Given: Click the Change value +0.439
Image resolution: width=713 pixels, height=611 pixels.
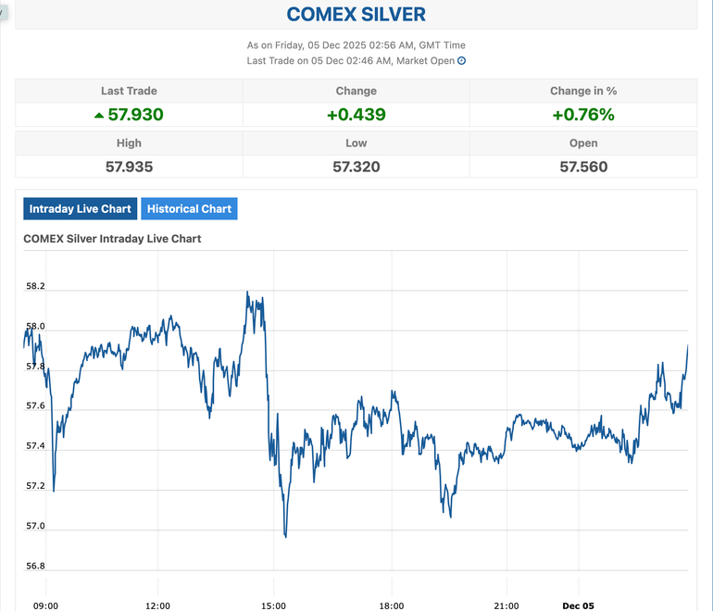Looking at the screenshot, I should [x=356, y=115].
